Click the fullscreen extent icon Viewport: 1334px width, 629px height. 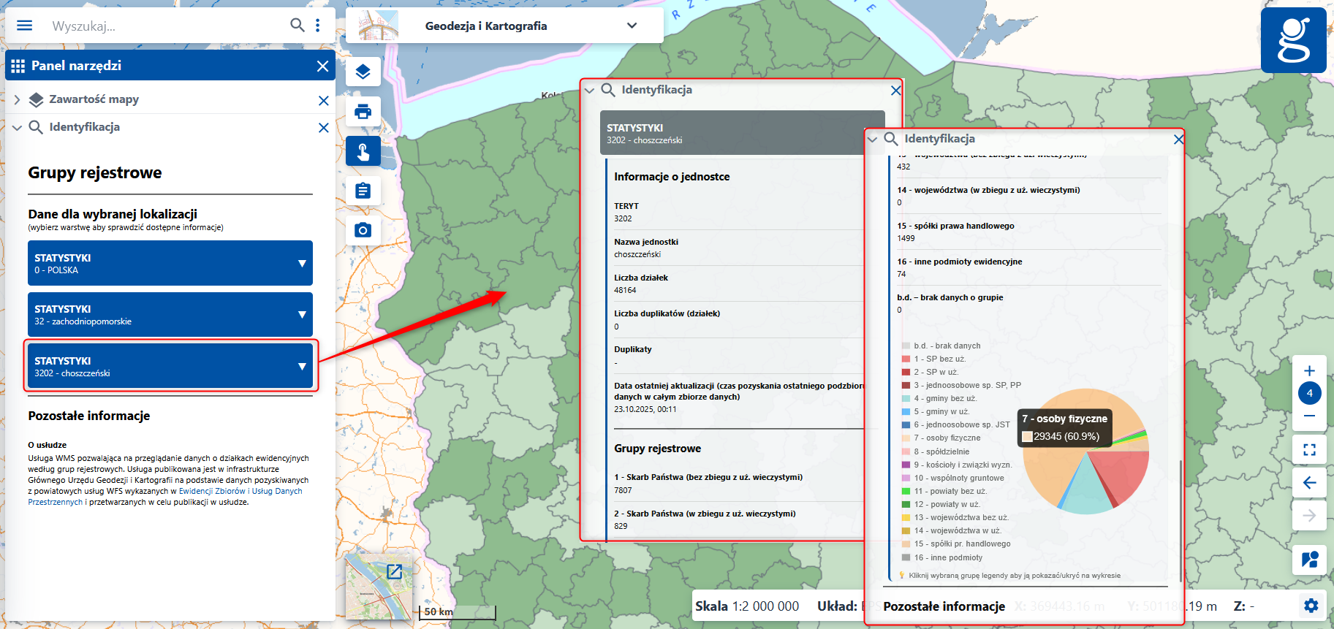coord(1309,449)
